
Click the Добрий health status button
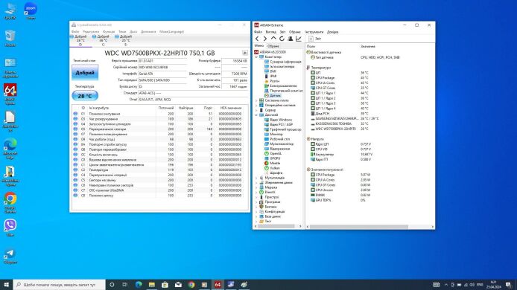coord(85,72)
